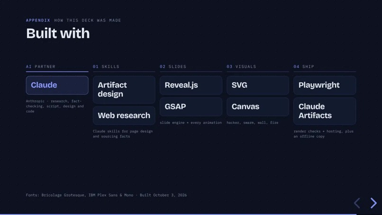The width and height of the screenshot is (382, 215).
Task: Click 'HOW THIS DECK WAS MADE' text
Action: [x=88, y=20]
